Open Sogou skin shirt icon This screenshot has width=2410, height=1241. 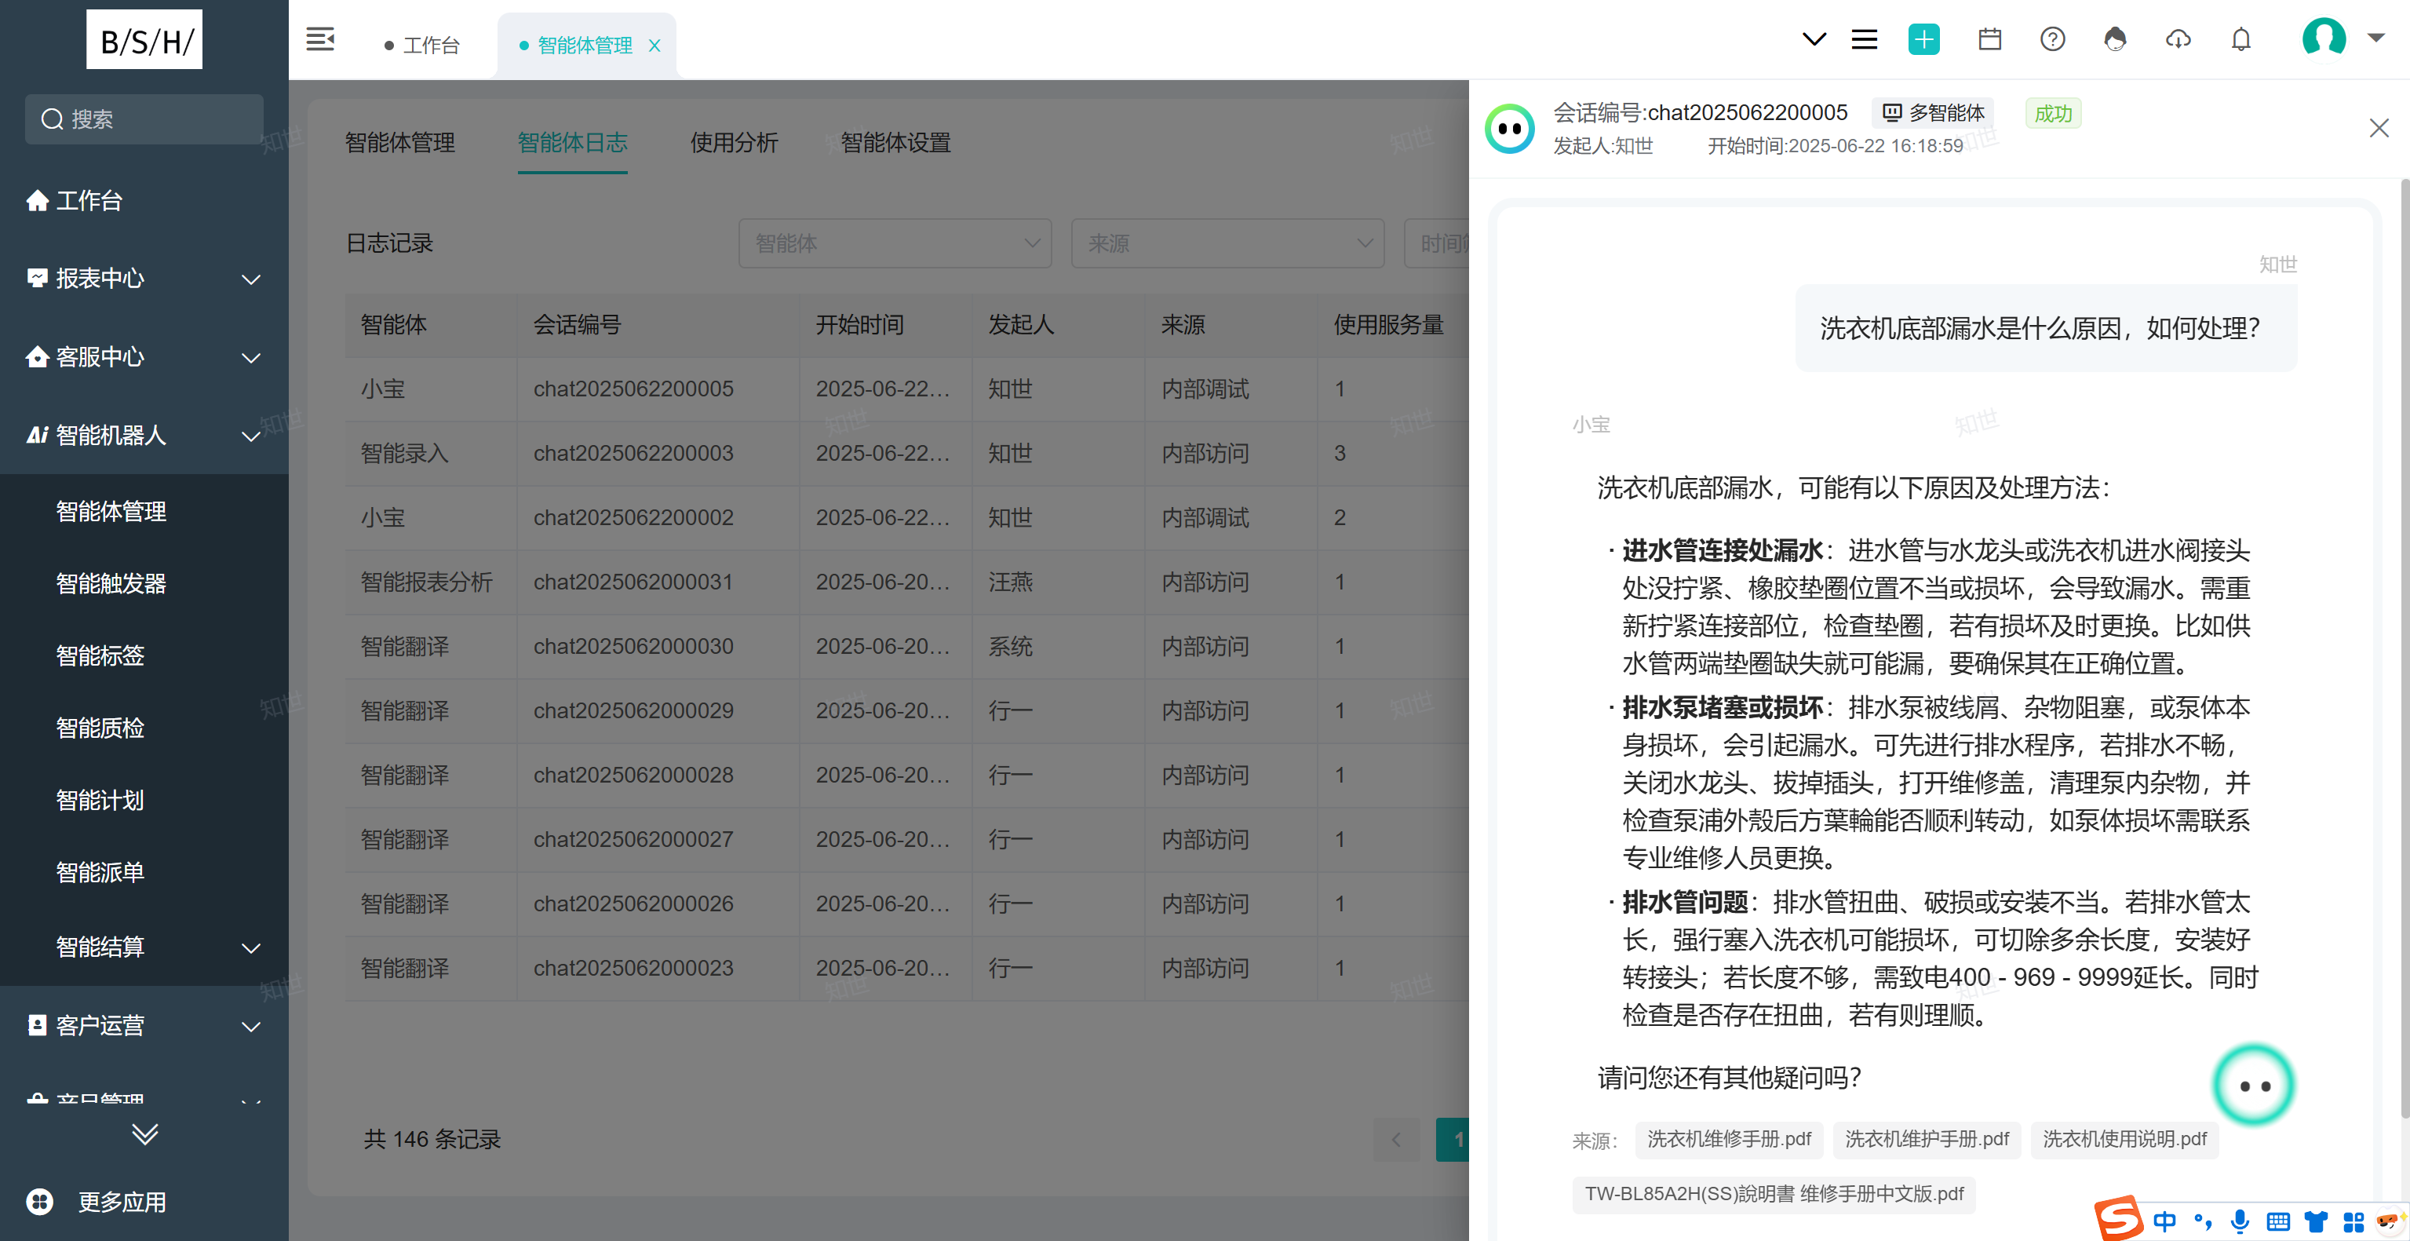coord(2317,1221)
